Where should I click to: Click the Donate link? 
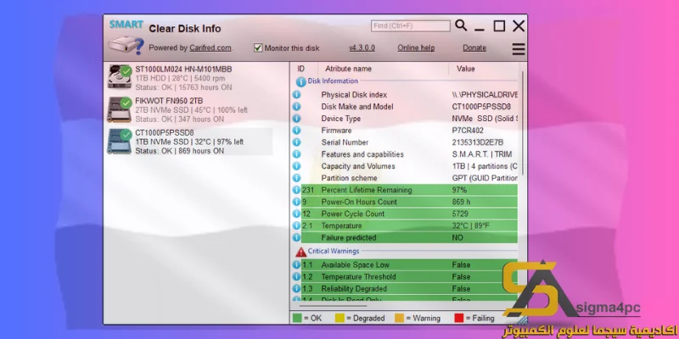coord(474,48)
